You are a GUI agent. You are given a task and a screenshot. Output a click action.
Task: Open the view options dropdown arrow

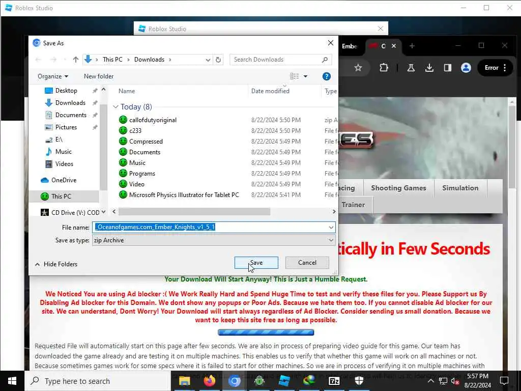click(x=305, y=76)
